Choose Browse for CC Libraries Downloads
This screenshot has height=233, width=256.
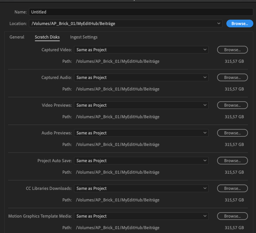click(232, 188)
